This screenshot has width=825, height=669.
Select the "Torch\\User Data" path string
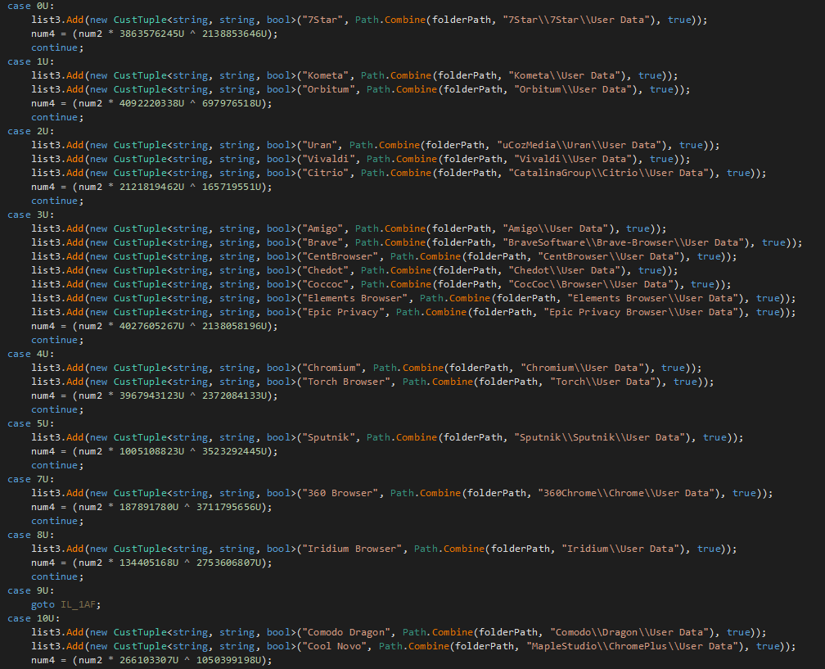tap(602, 382)
